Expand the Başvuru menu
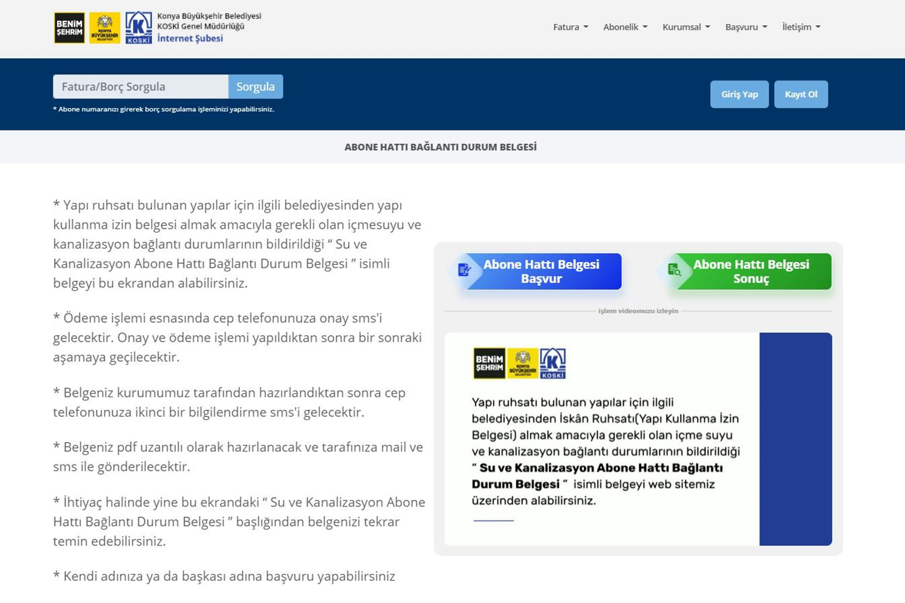This screenshot has height=603, width=905. point(746,27)
